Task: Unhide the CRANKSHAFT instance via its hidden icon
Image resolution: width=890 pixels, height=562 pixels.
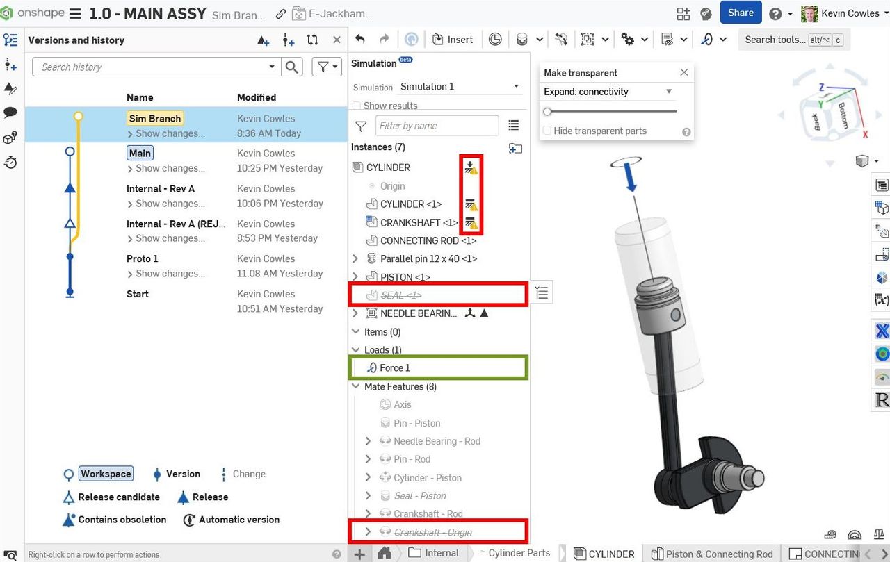Action: click(471, 223)
